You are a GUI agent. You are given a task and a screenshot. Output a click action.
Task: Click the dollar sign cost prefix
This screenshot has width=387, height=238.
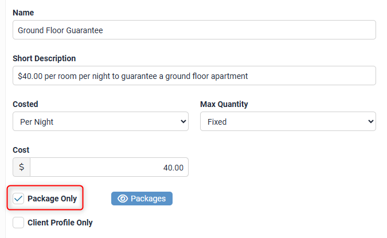22,168
